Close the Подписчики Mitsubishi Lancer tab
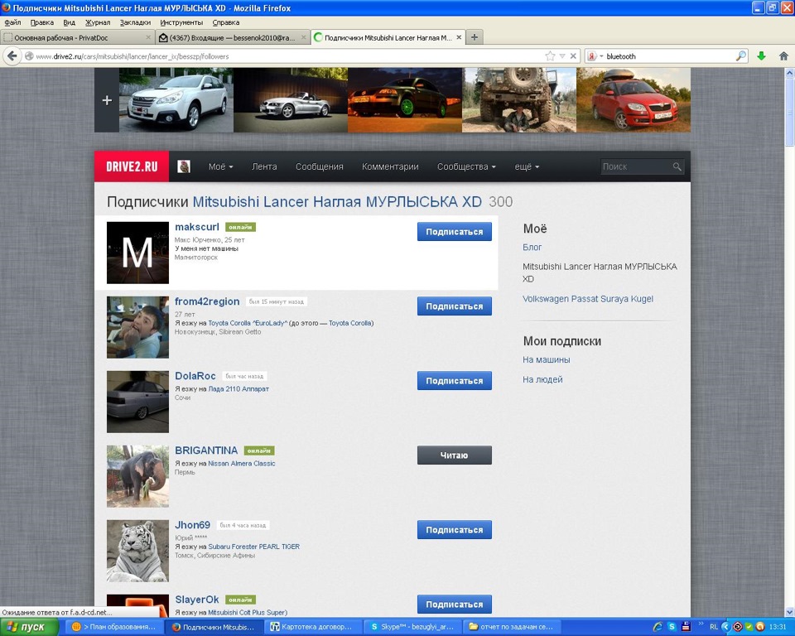Image resolution: width=795 pixels, height=636 pixels. click(459, 37)
